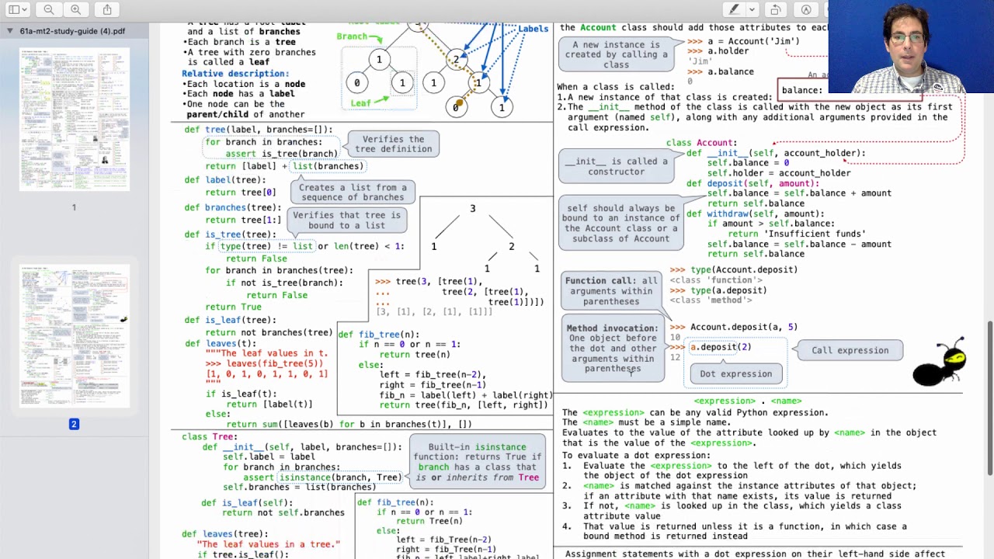
Task: Click the 'Dot expression' label
Action: [735, 374]
